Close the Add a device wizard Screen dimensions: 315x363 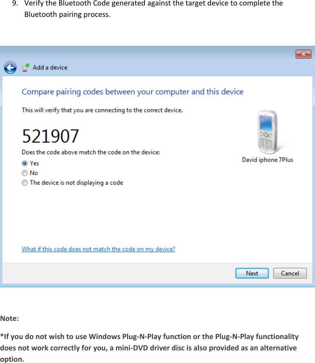[303, 54]
